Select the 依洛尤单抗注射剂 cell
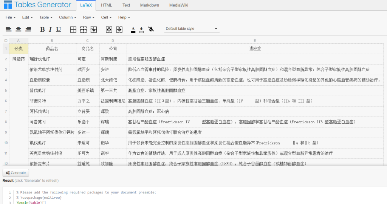The image size is (387, 204). pos(52,69)
